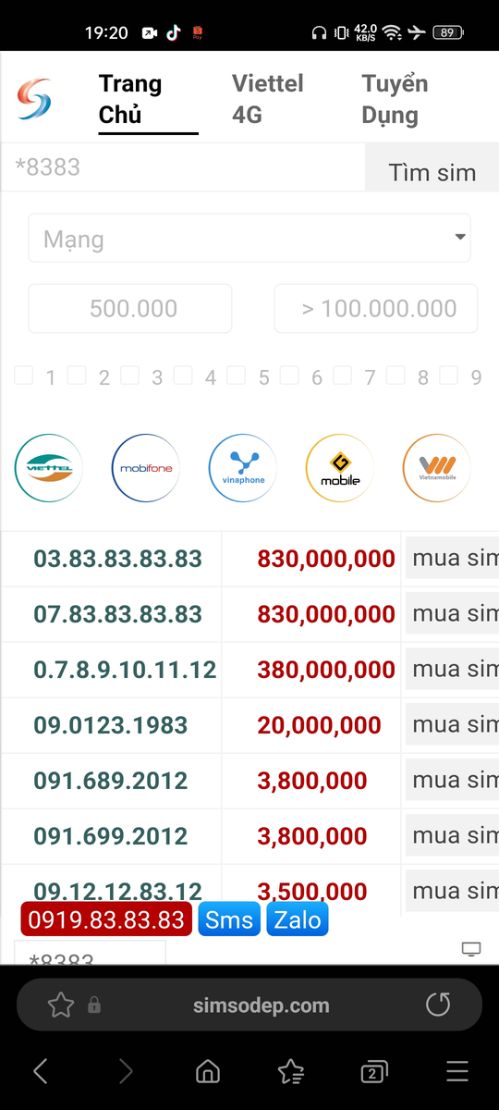Tap the simsodep.com address bar
The image size is (499, 1110).
pyautogui.click(x=249, y=1005)
